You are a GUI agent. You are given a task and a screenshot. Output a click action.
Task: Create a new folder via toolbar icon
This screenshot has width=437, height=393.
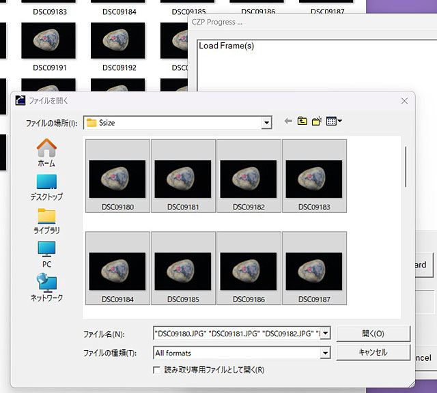(x=317, y=121)
